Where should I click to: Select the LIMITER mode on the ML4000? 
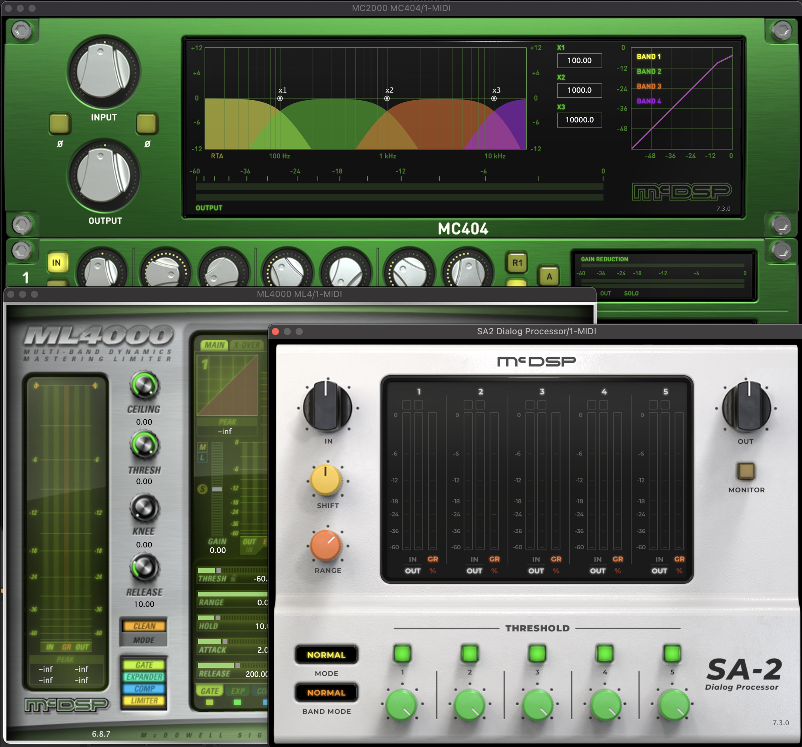click(143, 701)
